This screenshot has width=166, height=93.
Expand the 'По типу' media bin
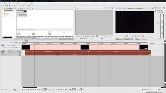click(3, 13)
